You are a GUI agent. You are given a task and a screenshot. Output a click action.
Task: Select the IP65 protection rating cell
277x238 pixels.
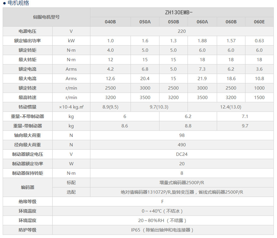(x=163, y=230)
